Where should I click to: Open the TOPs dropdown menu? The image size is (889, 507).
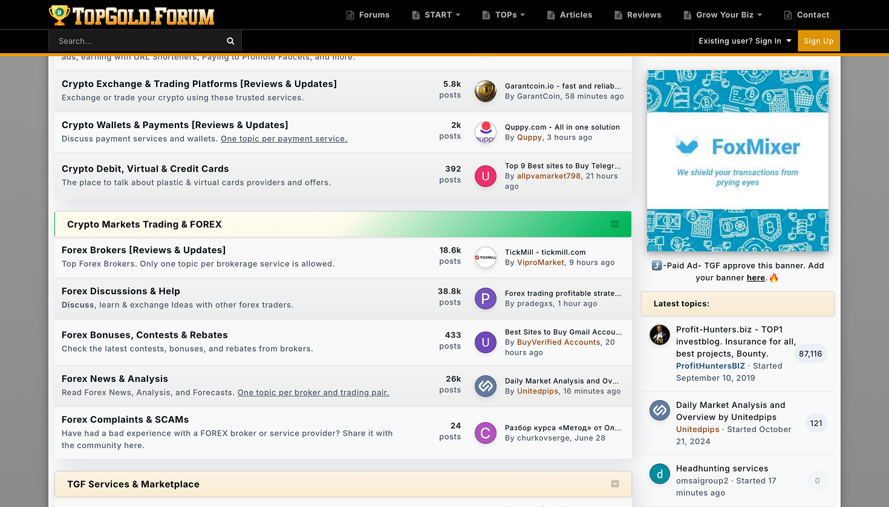pyautogui.click(x=504, y=15)
